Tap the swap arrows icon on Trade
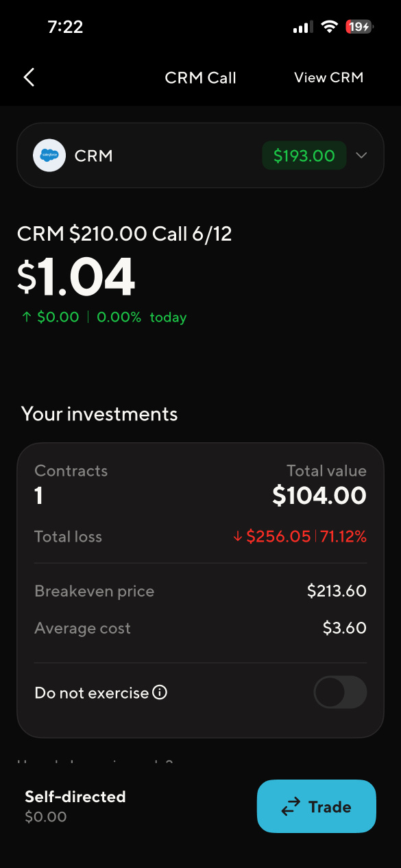The image size is (401, 868). click(x=291, y=807)
